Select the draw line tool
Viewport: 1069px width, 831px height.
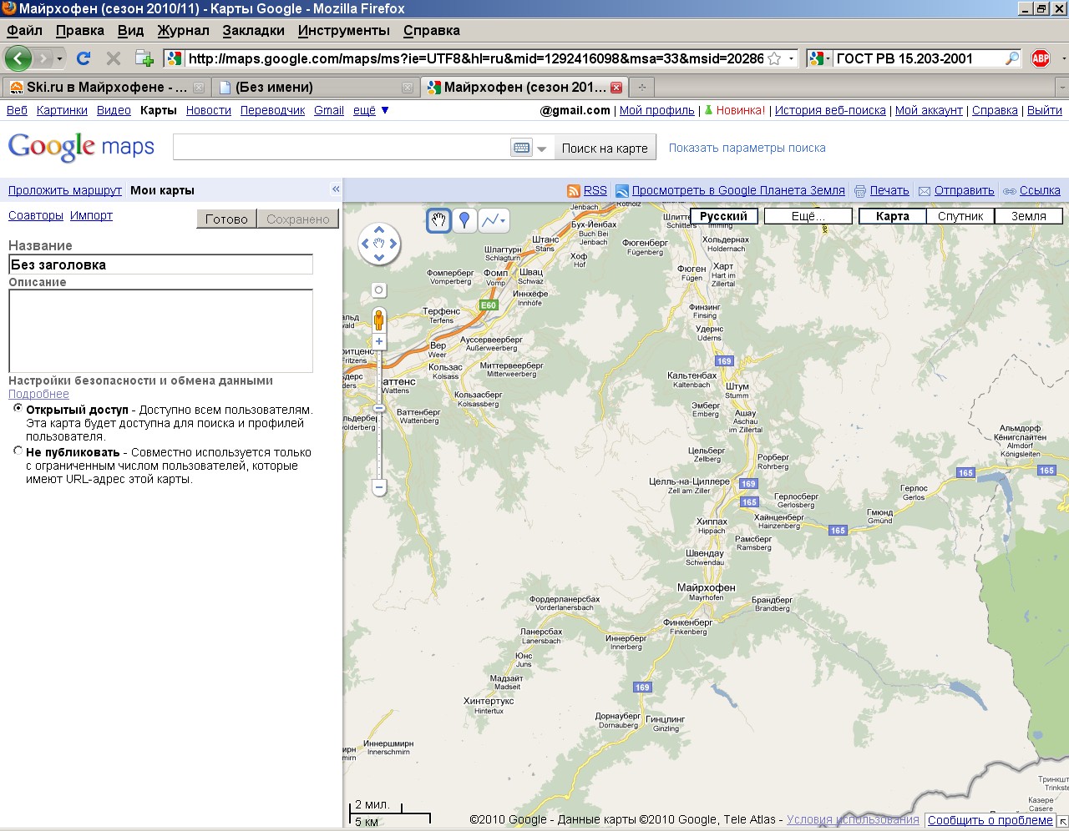tap(489, 220)
